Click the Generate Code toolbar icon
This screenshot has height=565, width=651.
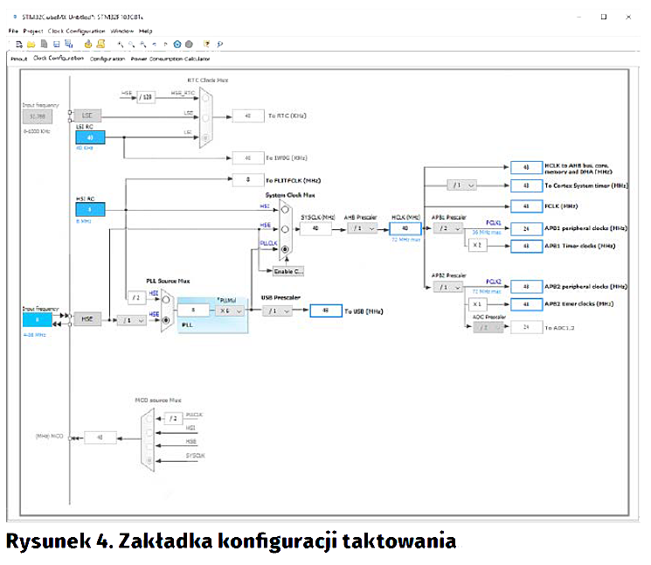(x=88, y=44)
